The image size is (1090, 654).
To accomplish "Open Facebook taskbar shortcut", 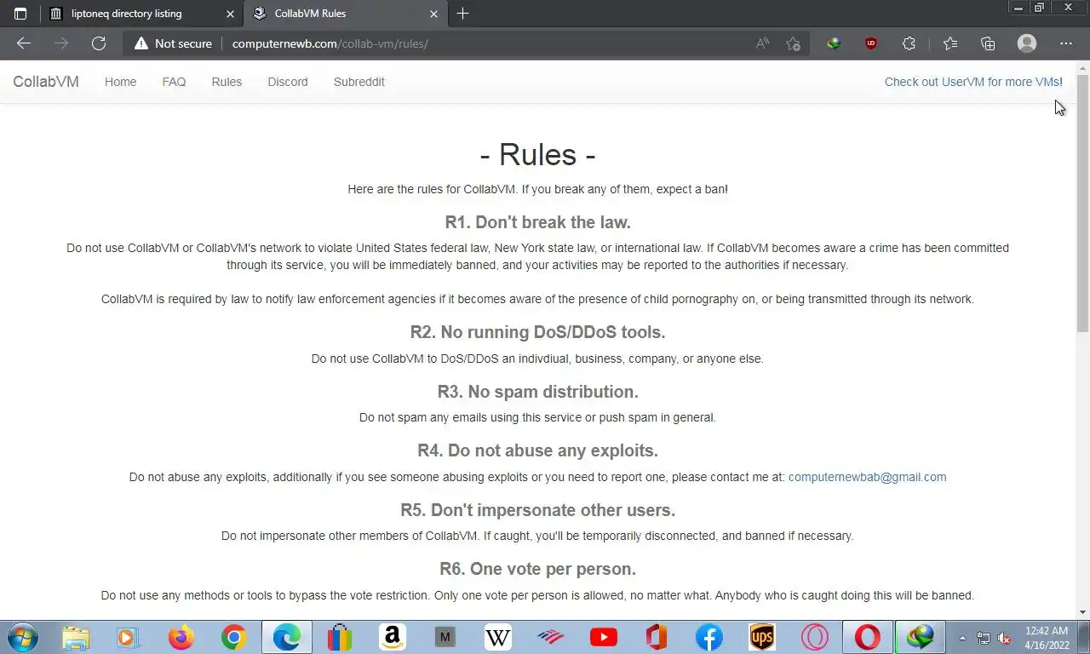I will [x=708, y=637].
